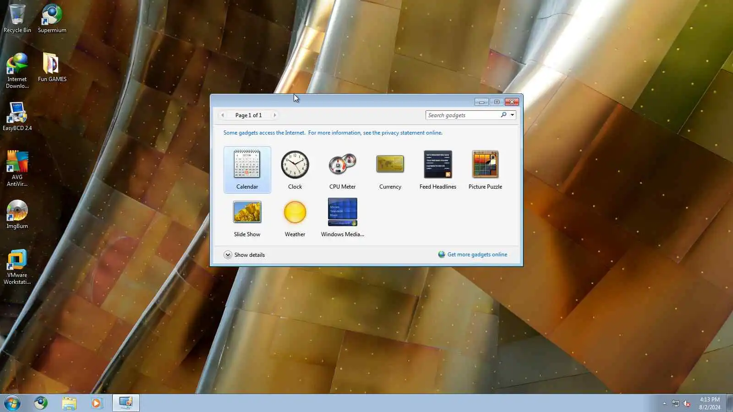733x412 pixels.
Task: Select the Windows Media Center gadget
Action: (x=342, y=217)
